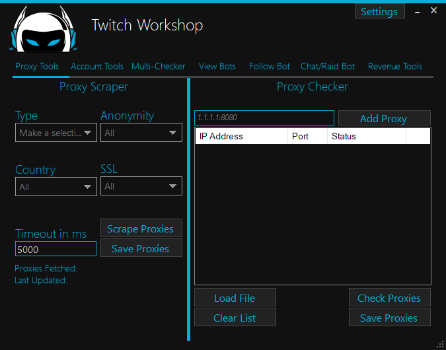Close the Twitch Workshop window
Screen dimensions: 446x350
(x=433, y=11)
